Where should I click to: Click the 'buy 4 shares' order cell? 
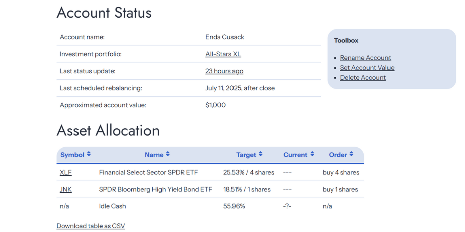click(341, 173)
